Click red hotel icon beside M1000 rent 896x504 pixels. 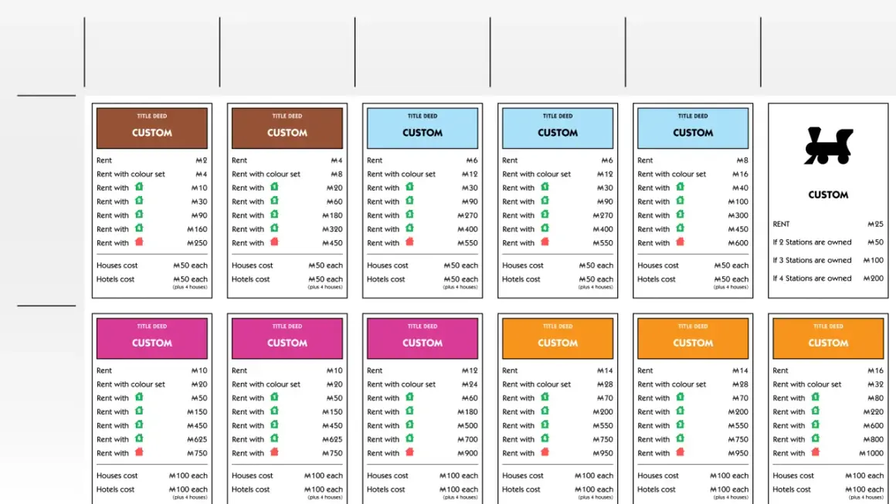coord(816,452)
